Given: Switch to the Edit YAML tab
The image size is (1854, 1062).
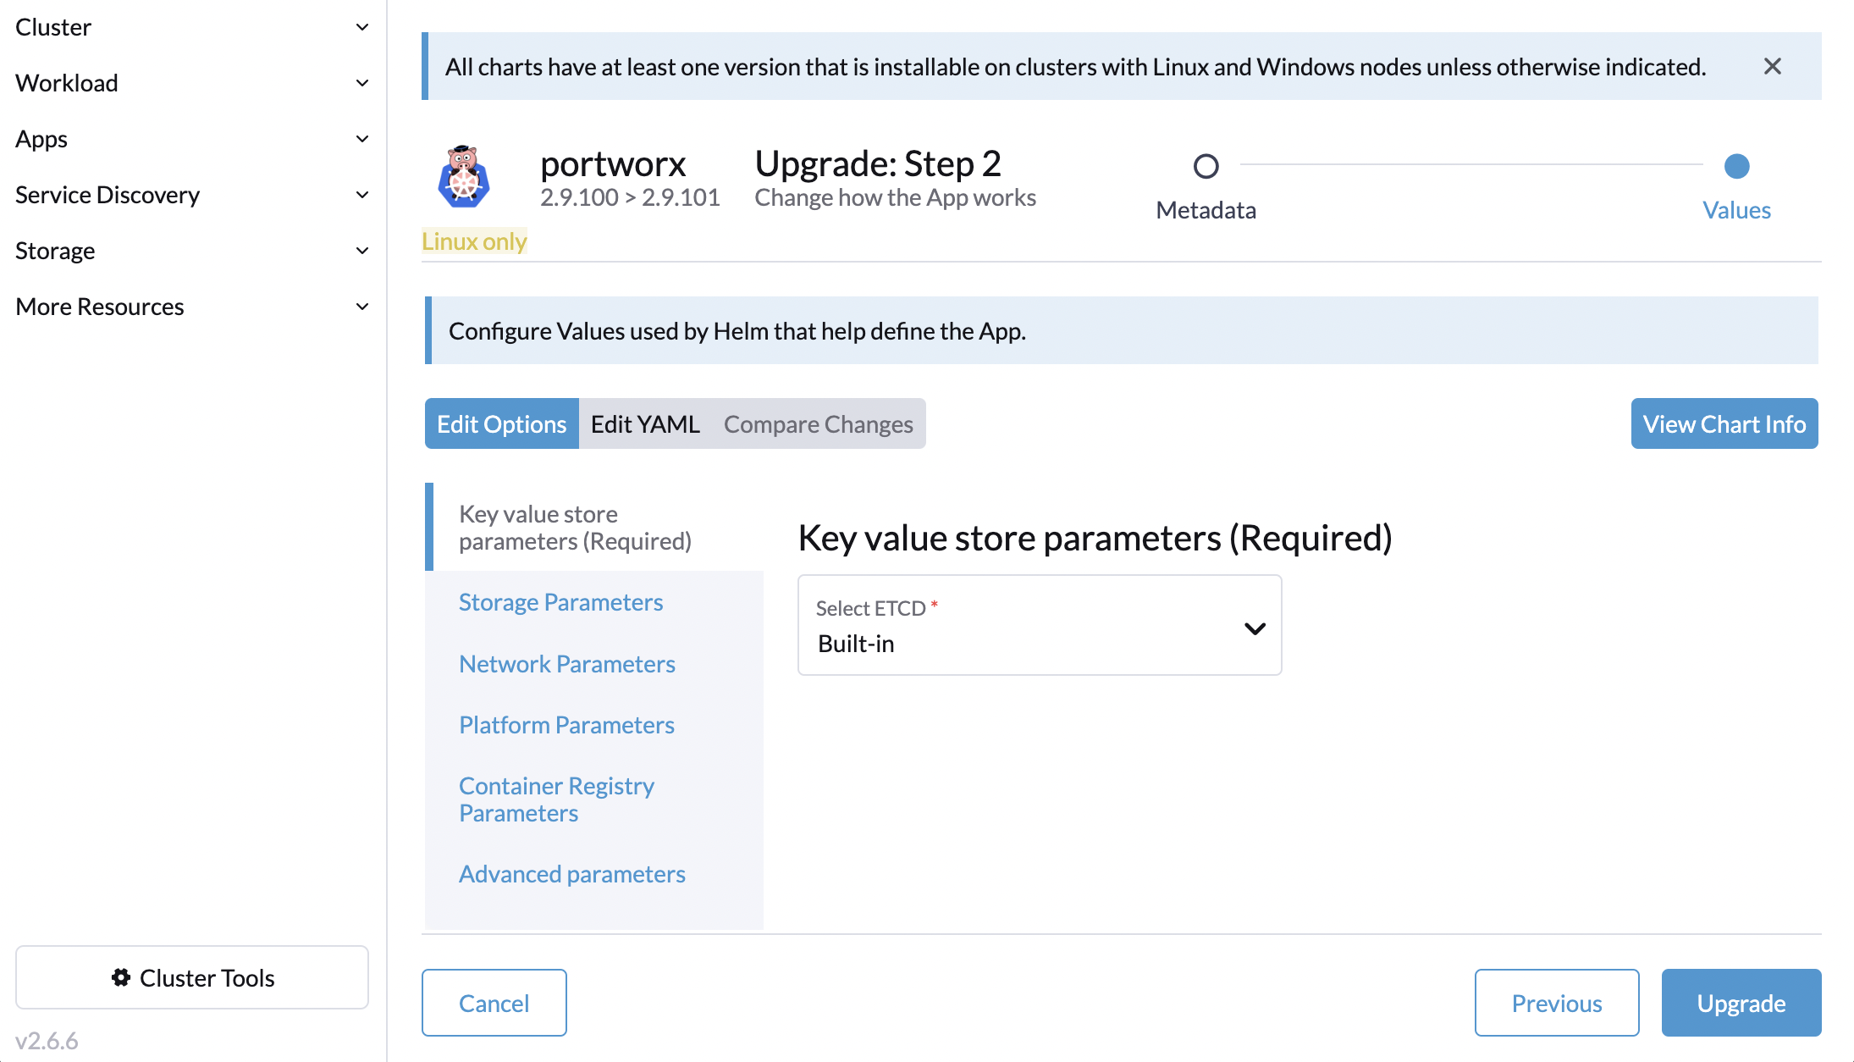Looking at the screenshot, I should pos(645,423).
